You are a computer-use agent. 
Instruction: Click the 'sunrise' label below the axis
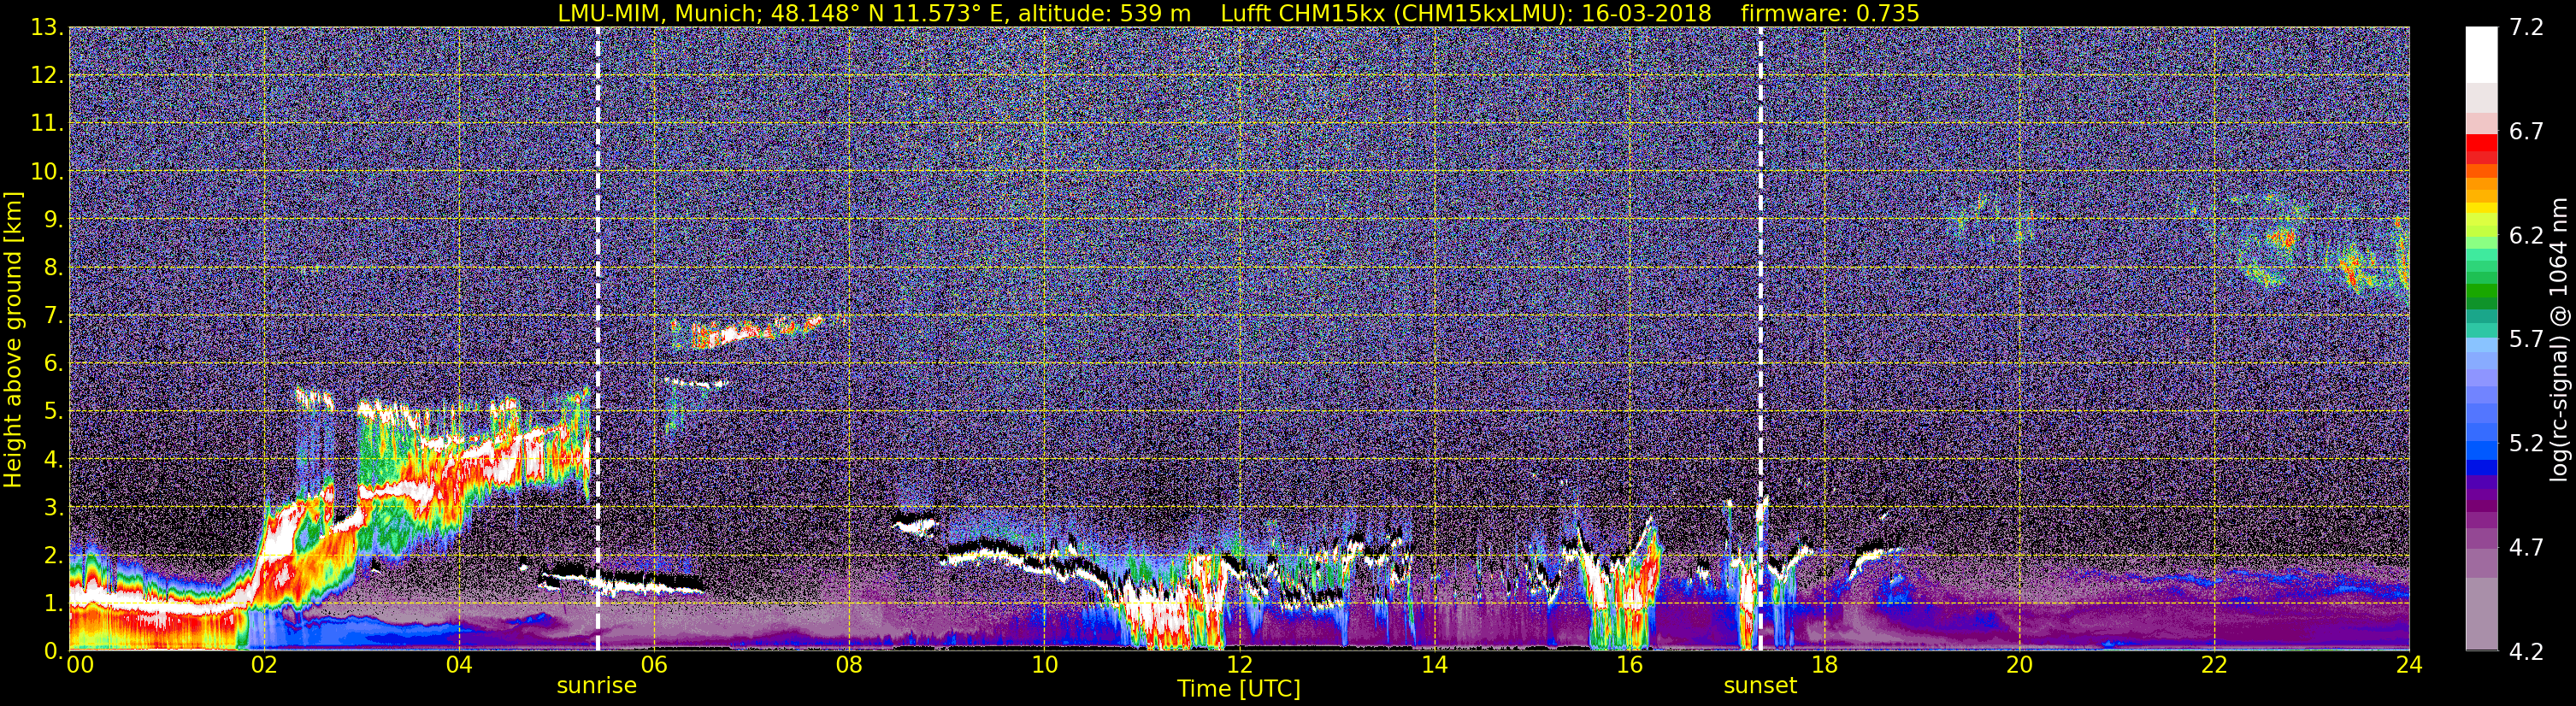(597, 686)
